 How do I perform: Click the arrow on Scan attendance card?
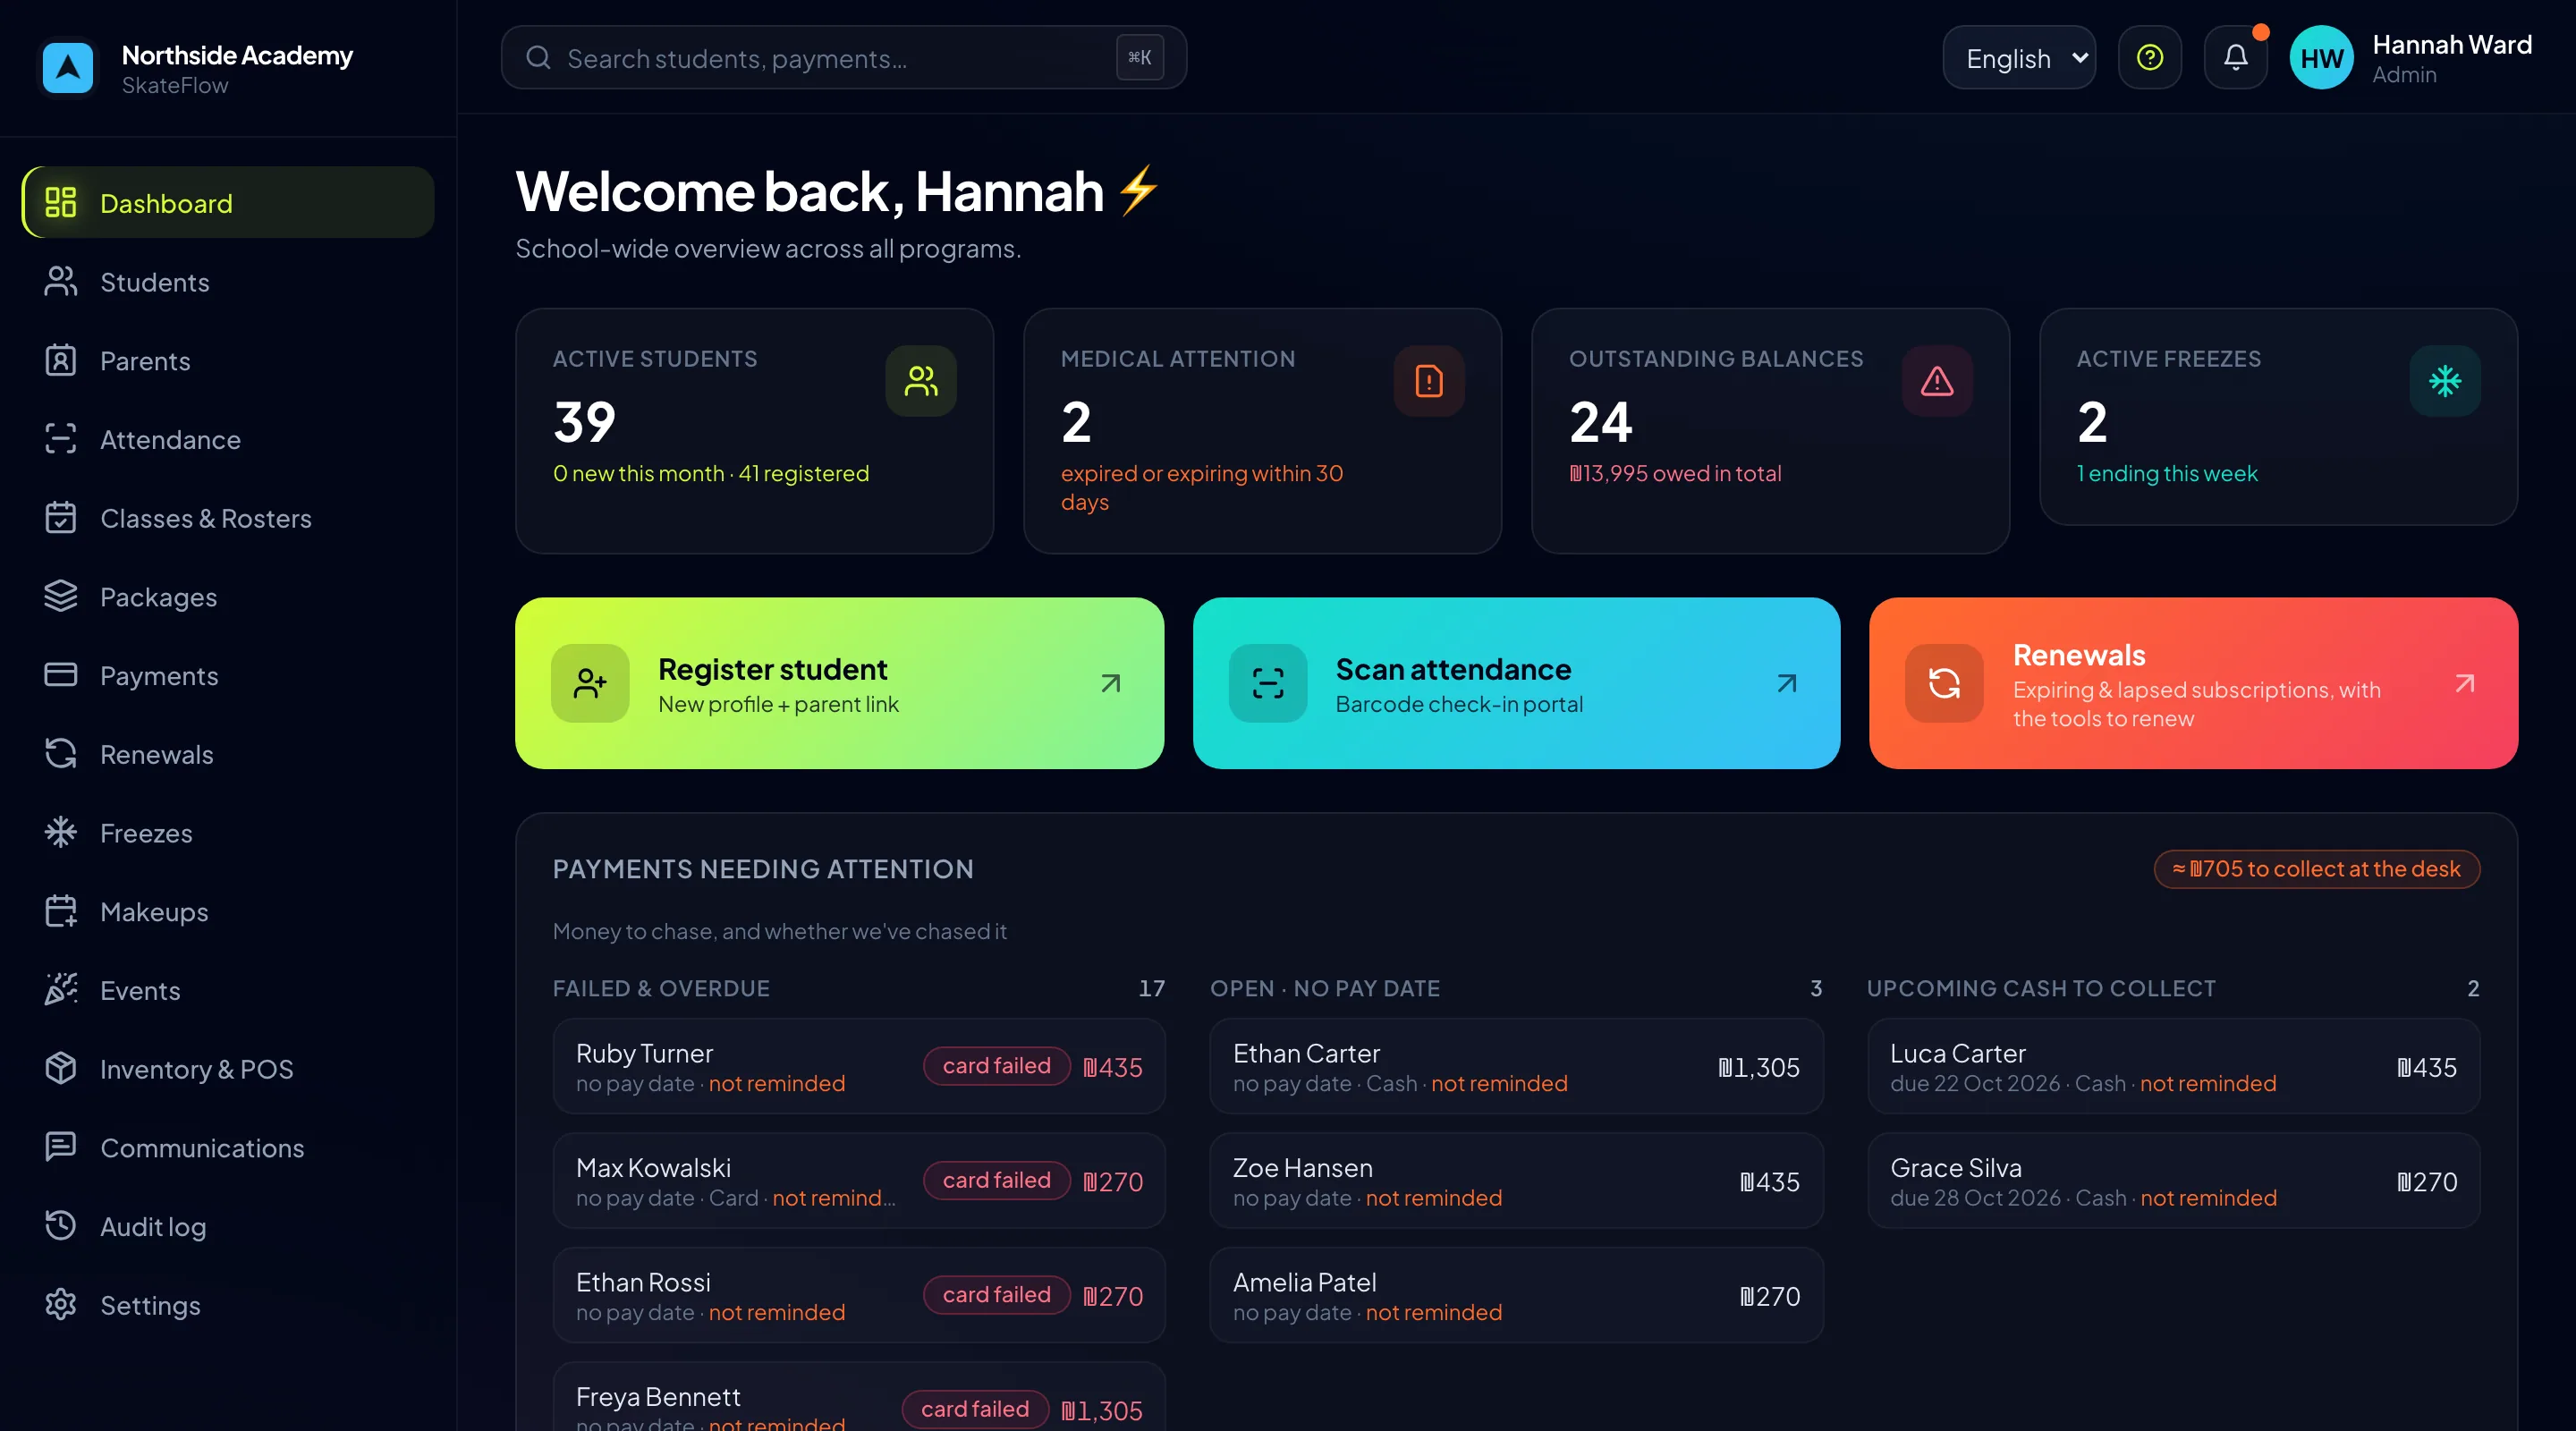click(1786, 683)
